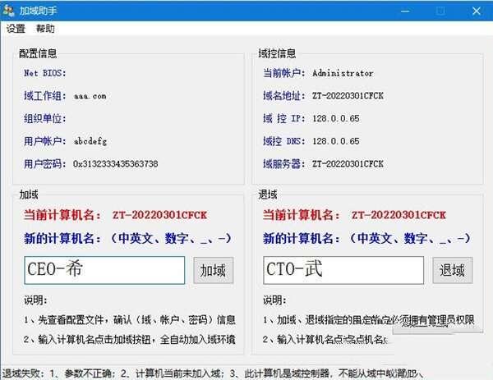Click the Net BIOS label
The width and height of the screenshot is (493, 380).
click(43, 73)
